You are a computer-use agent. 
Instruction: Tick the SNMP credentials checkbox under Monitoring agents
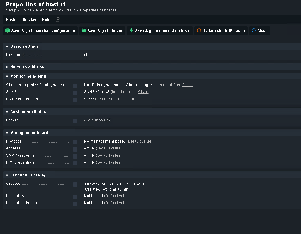[75, 100]
